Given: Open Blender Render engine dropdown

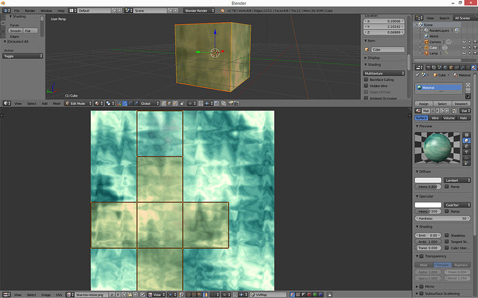Looking at the screenshot, I should pos(199,10).
